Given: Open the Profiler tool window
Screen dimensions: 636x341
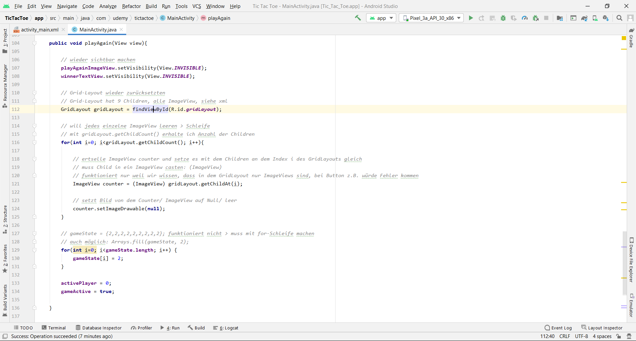Looking at the screenshot, I should 141,328.
